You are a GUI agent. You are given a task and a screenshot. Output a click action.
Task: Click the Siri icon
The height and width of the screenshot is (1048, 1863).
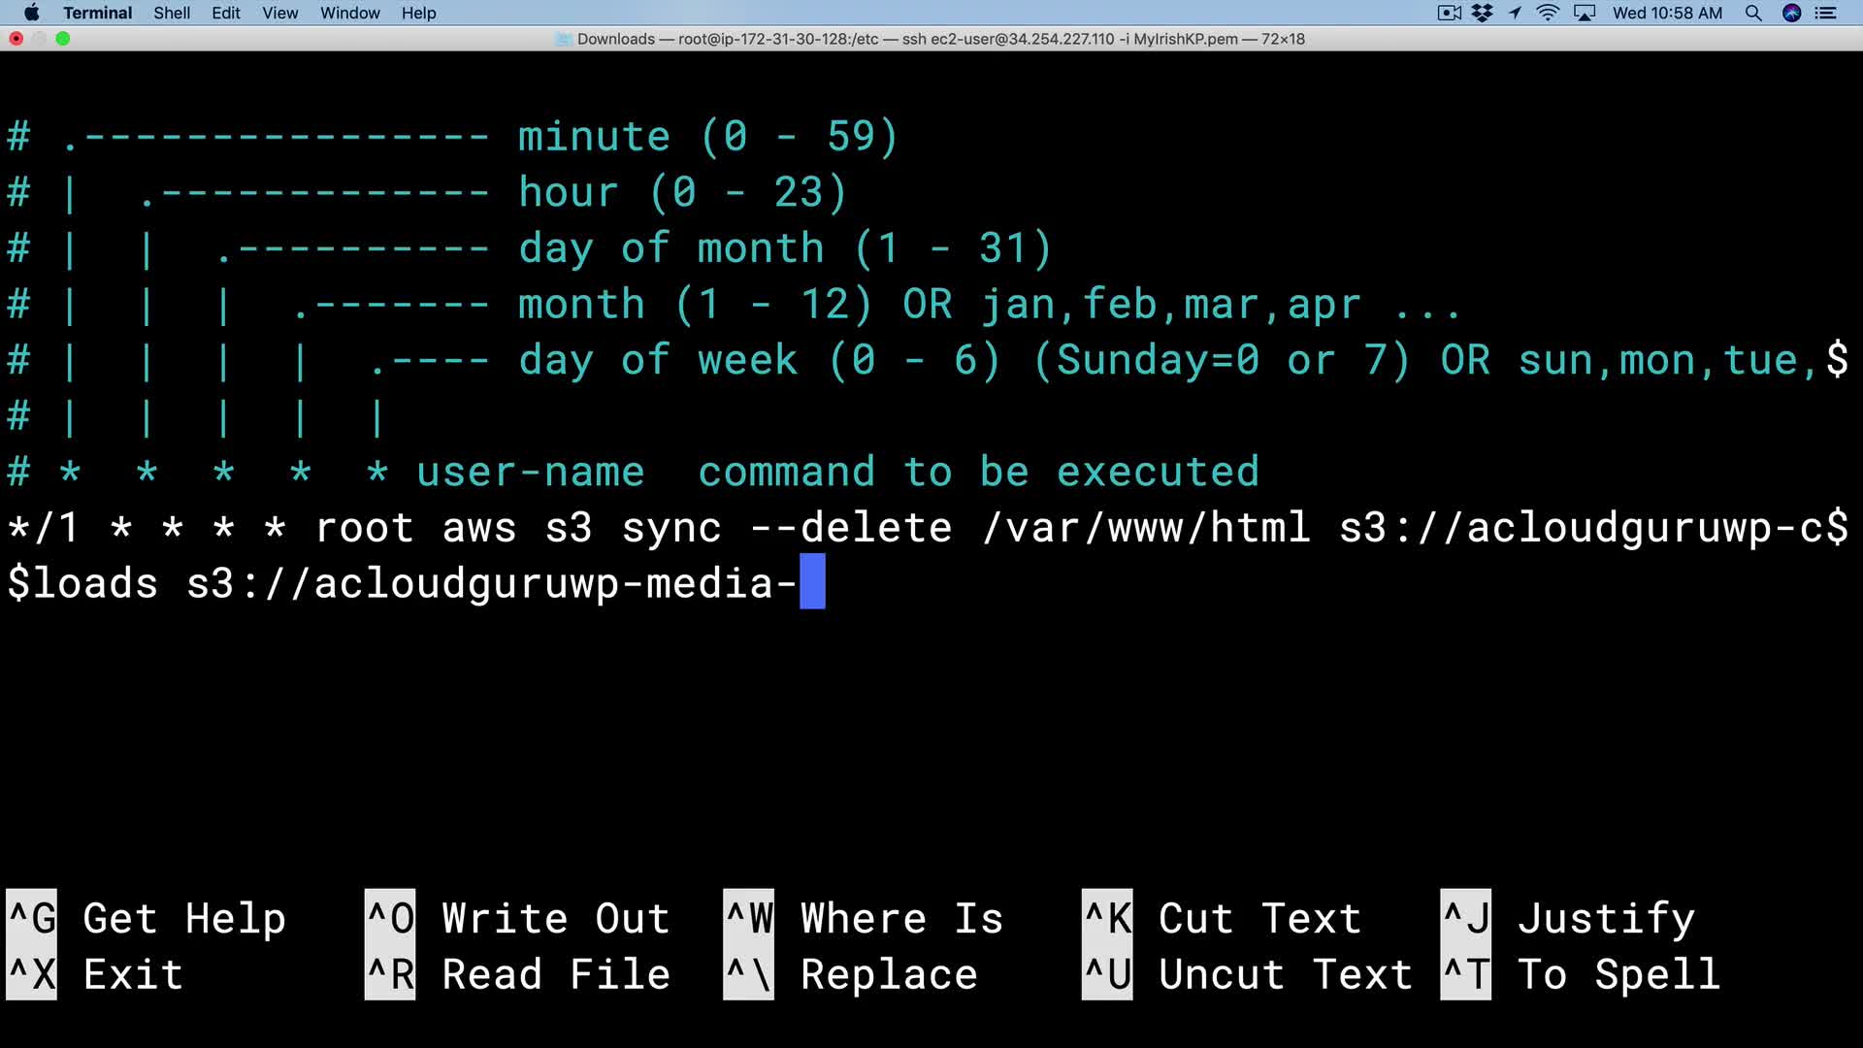point(1791,13)
